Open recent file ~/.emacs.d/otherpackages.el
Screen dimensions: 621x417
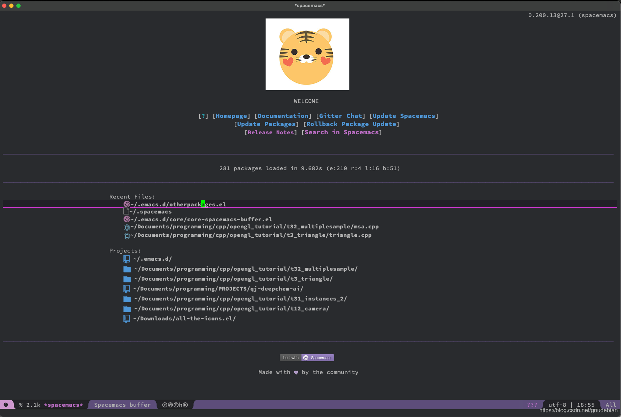(x=178, y=205)
